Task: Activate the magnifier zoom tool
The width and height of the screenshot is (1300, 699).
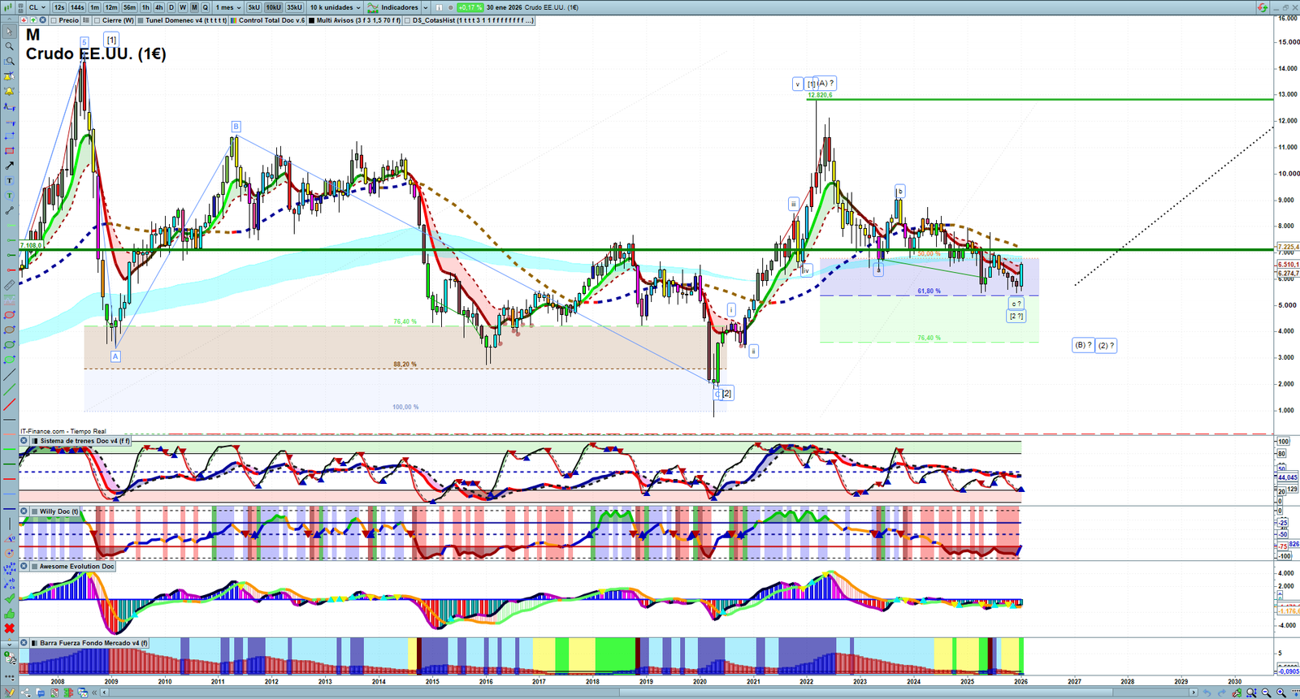Action: coord(9,47)
